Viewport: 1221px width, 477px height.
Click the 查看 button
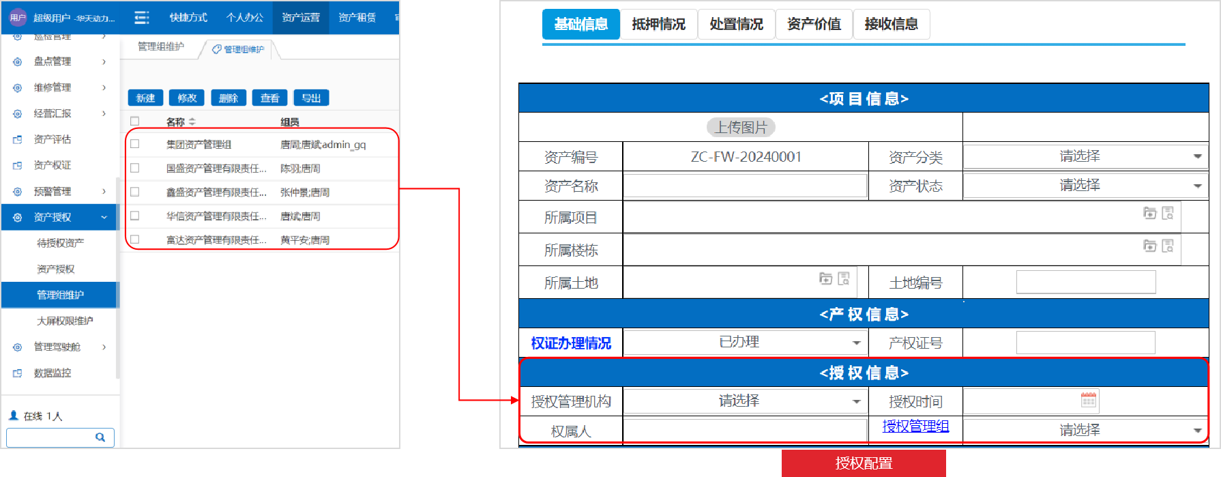(x=270, y=98)
